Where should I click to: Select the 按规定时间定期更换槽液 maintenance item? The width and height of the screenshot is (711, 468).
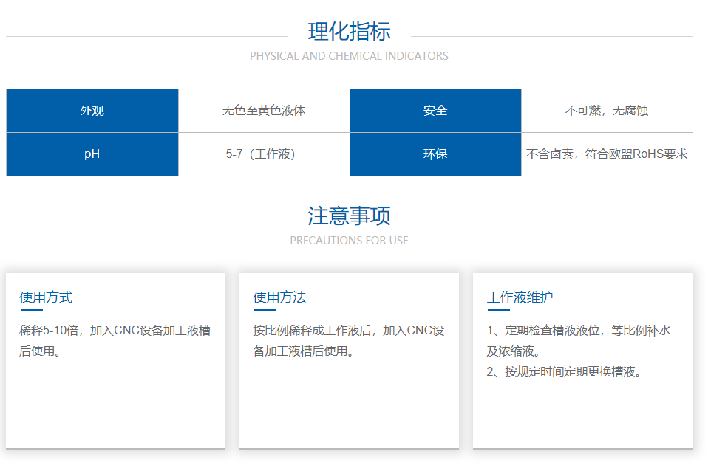point(565,372)
